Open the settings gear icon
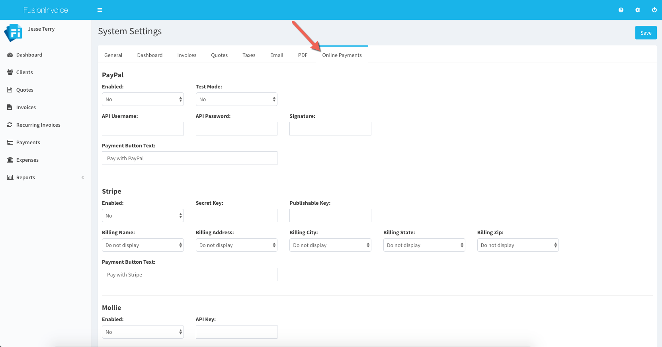The width and height of the screenshot is (662, 347). pos(637,10)
